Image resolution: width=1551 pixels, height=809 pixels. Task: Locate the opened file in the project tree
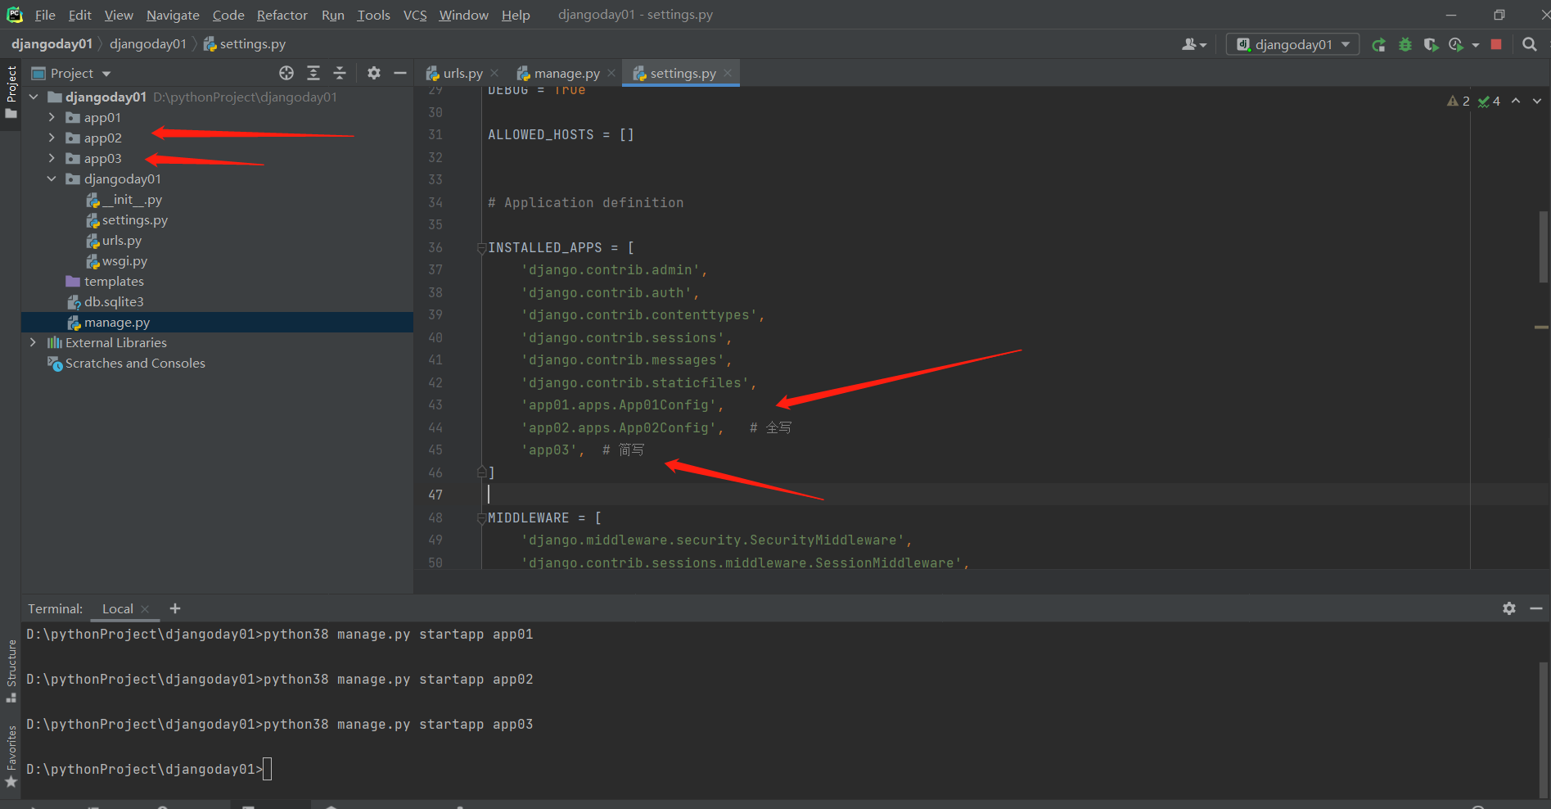pyautogui.click(x=286, y=74)
